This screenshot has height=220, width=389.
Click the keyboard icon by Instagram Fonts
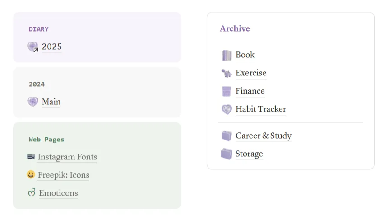31,157
